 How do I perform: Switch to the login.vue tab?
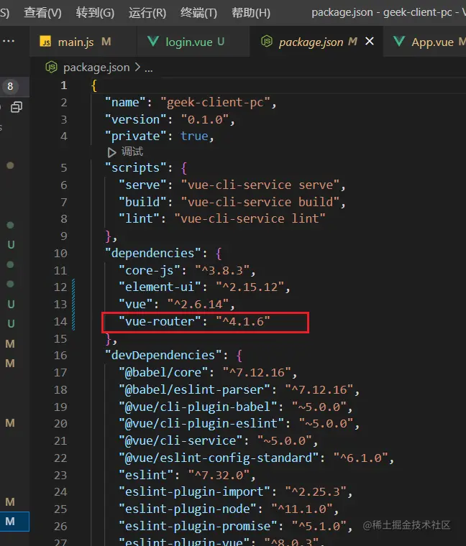click(193, 42)
